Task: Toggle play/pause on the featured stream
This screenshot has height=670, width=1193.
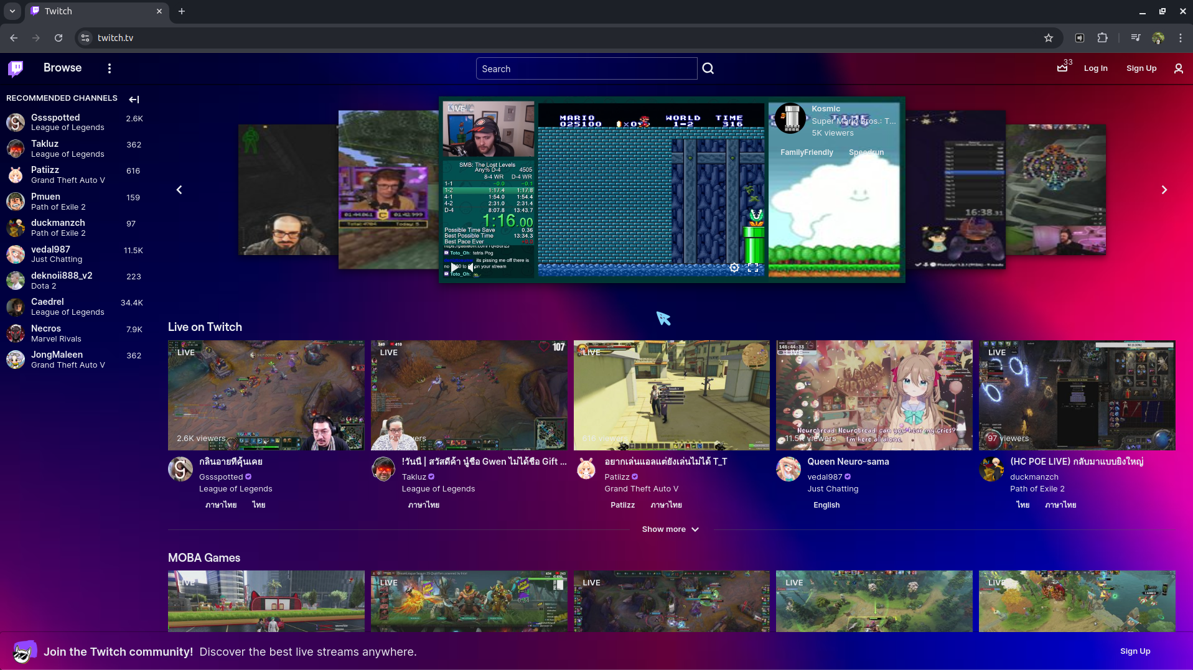Action: [x=454, y=267]
